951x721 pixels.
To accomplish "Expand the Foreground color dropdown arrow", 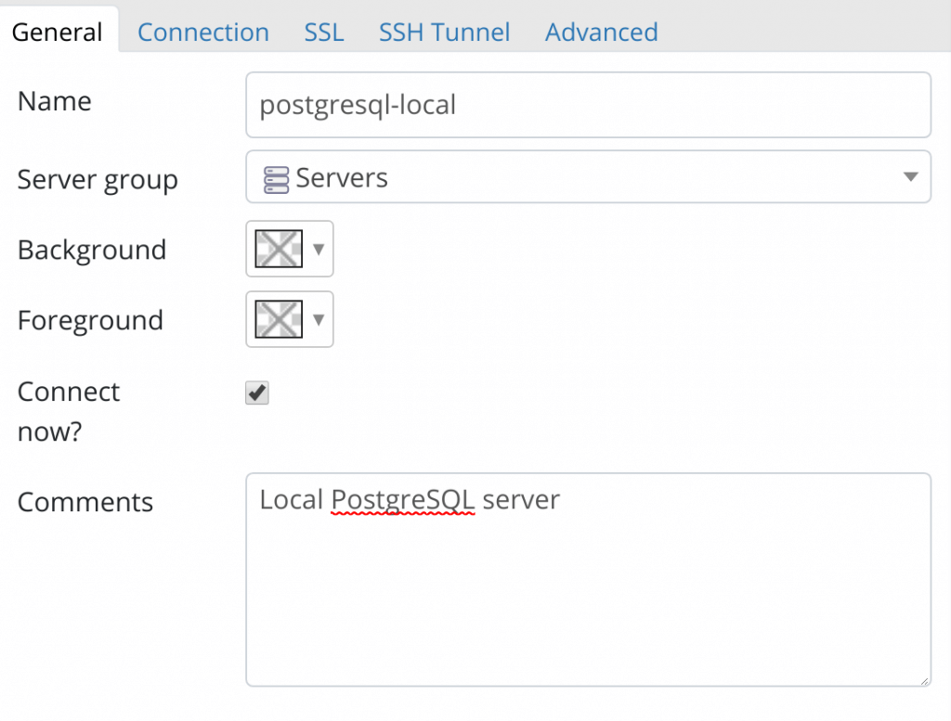I will (x=317, y=319).
